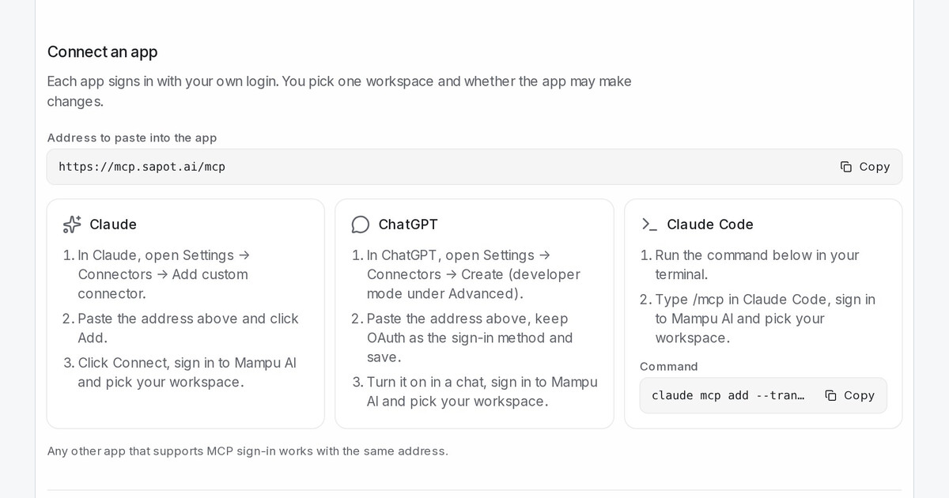Click Claude step 'Click Connect, sign in to Mampu AI'

tap(187, 372)
